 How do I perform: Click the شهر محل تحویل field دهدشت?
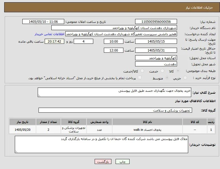coord(156,64)
